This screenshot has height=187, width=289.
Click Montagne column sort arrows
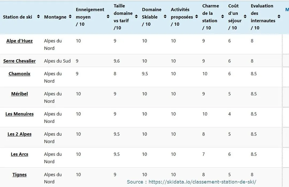pos(70,17)
